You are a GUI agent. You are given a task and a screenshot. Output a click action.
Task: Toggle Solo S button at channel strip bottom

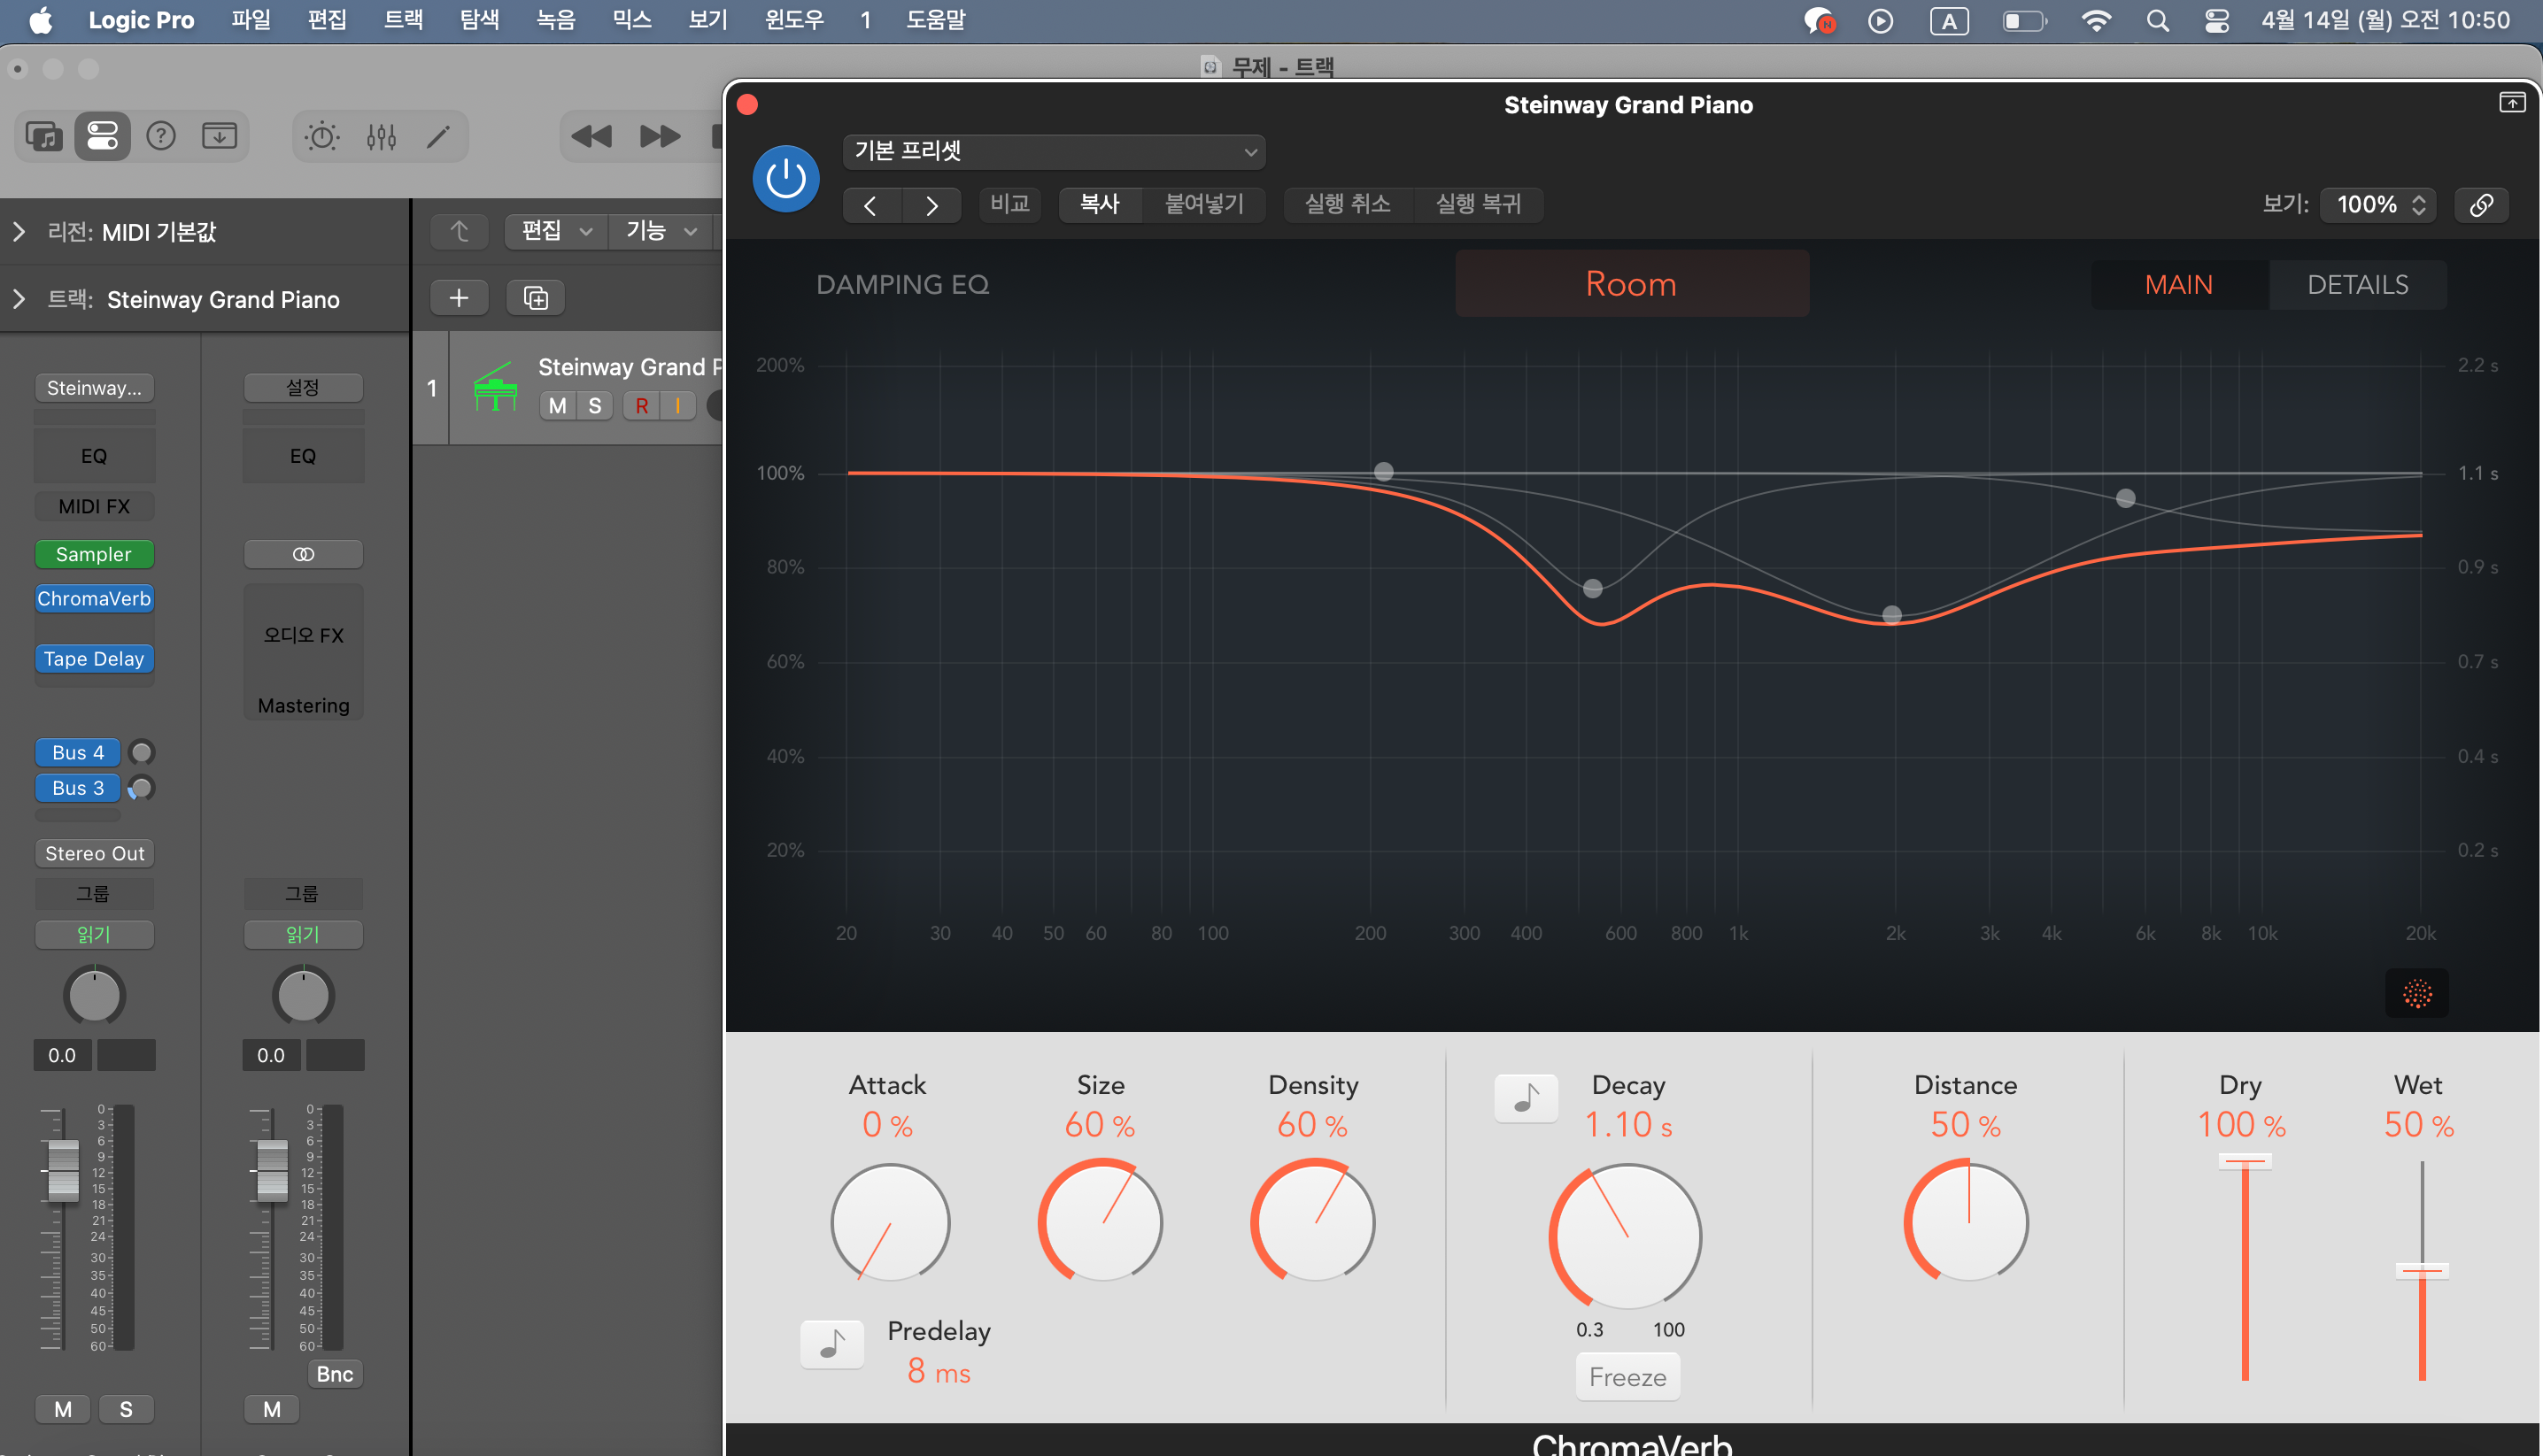(126, 1409)
